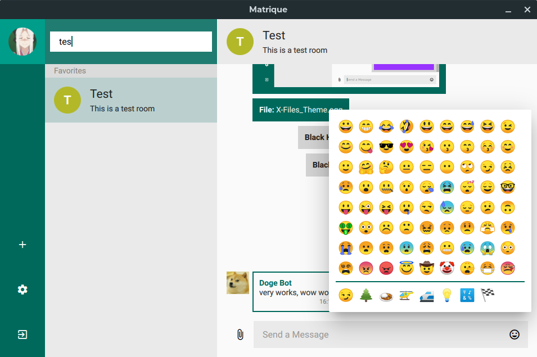The image size is (537, 357).
Task: Select the heart-eyes face emoji
Action: [406, 147]
